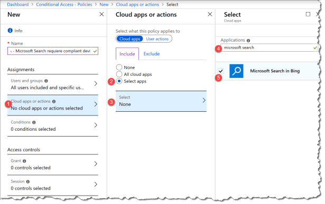
Task: Click 'All users included and specific us...' text
Action: [x=47, y=88]
